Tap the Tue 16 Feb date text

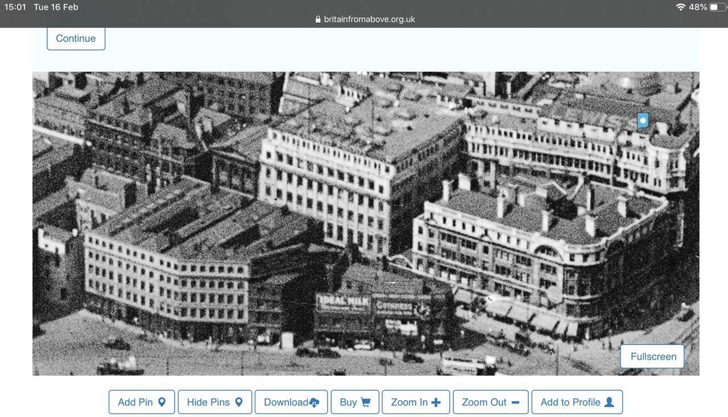click(56, 7)
